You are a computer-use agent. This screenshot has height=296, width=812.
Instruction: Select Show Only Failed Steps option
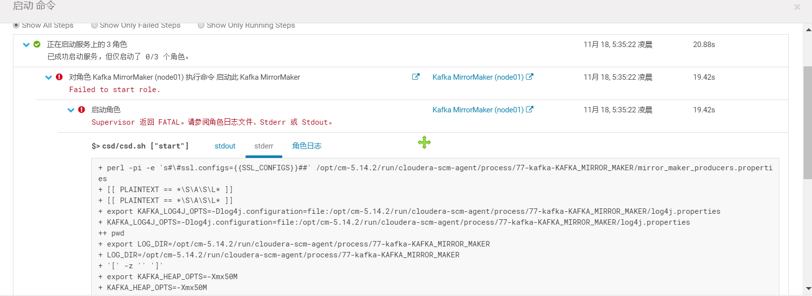94,25
